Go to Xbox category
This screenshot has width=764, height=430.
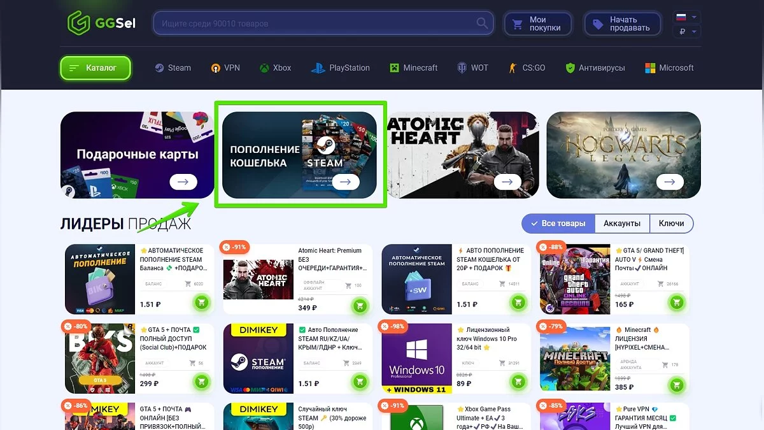275,68
